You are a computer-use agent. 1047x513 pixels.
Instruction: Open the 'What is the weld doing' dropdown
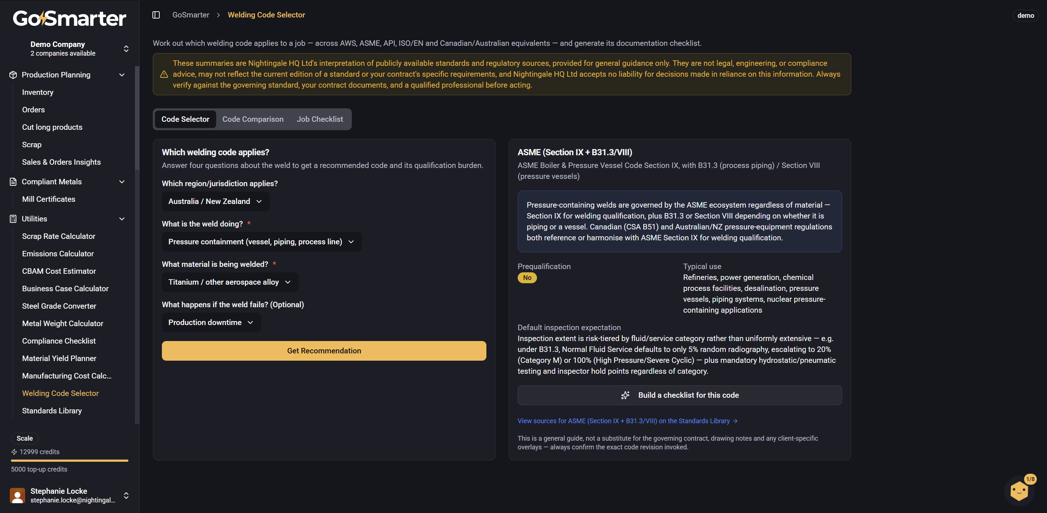pyautogui.click(x=261, y=242)
